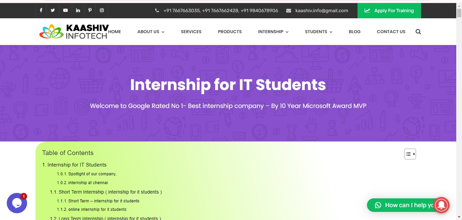Go to the Services menu item
Image resolution: width=462 pixels, height=220 pixels.
coord(191,32)
